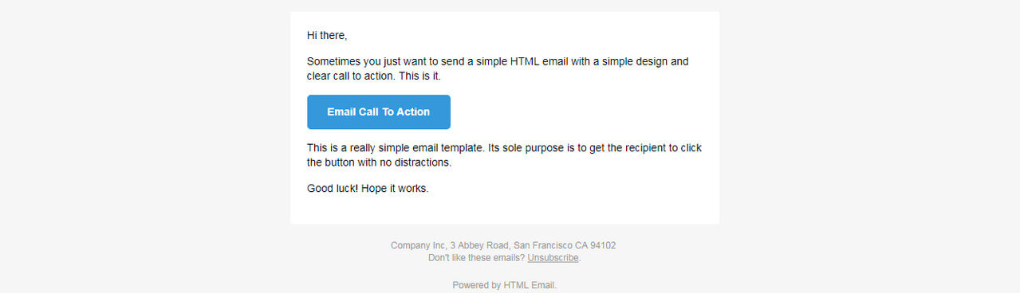
Task: Click the "This is a really simple" line
Action: point(504,148)
